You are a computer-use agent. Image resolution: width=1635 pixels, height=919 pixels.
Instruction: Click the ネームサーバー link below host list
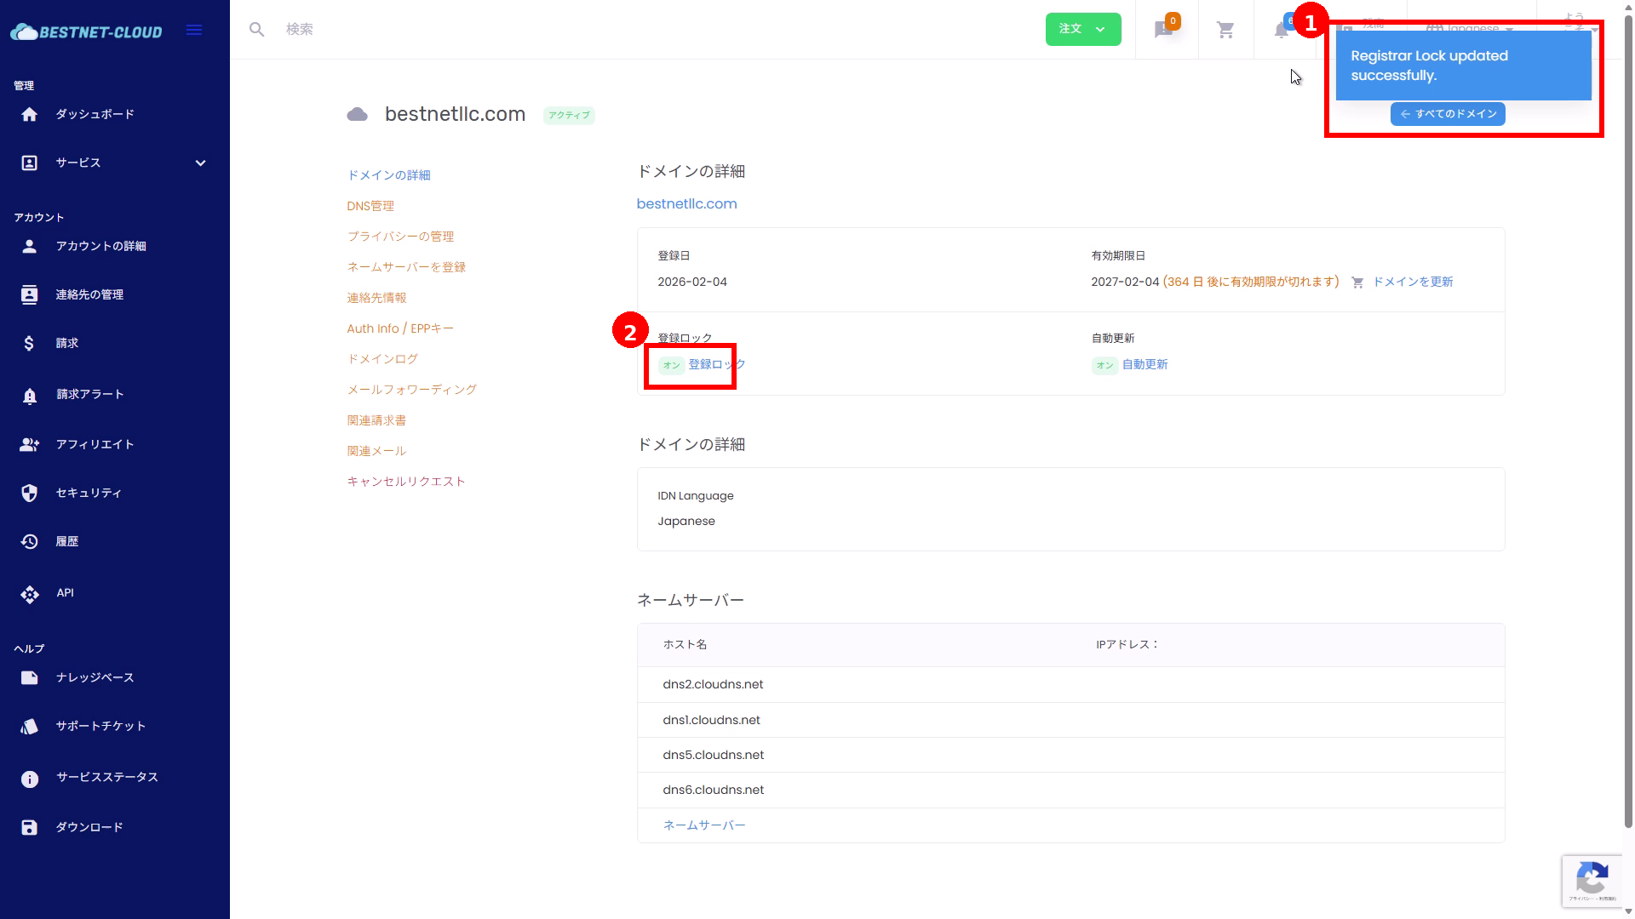[703, 825]
